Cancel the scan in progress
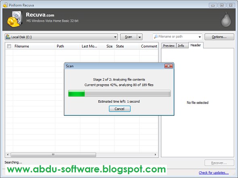Viewport: 238px width, 178px height. 120,109
